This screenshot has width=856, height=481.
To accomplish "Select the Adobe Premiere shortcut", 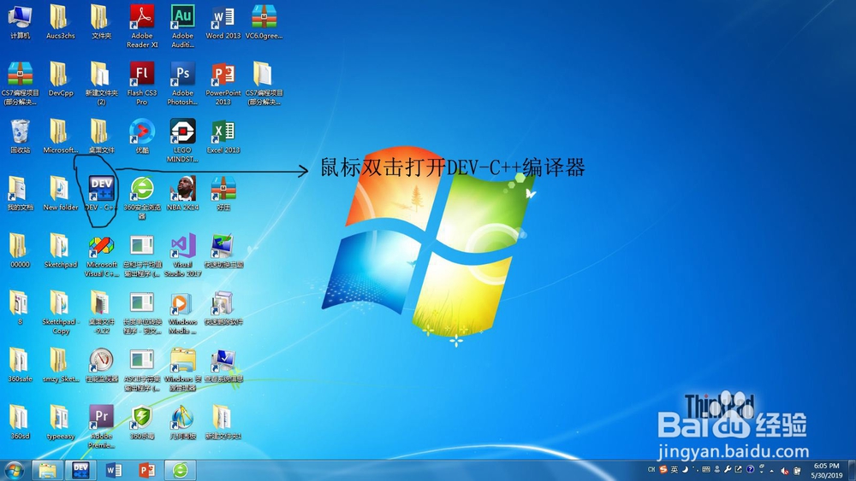I will pyautogui.click(x=101, y=426).
